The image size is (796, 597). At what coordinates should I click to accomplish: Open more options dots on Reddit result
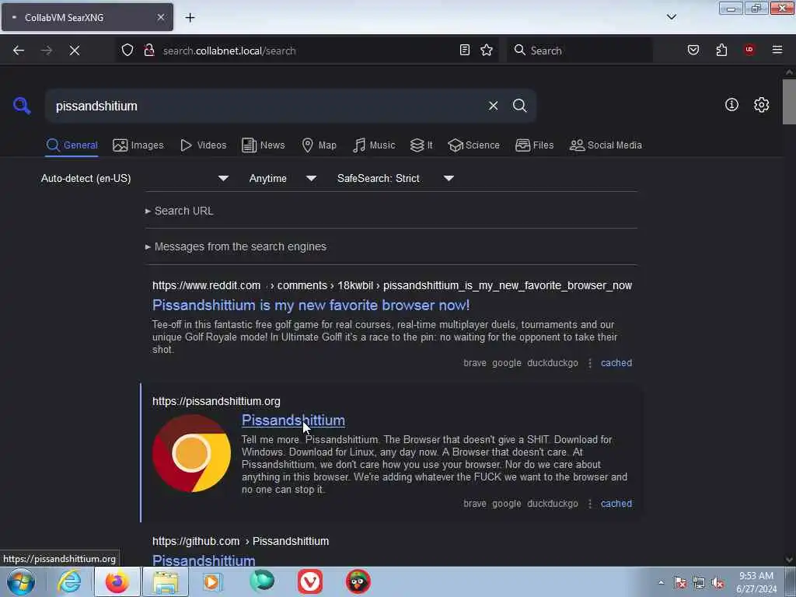[x=589, y=363]
